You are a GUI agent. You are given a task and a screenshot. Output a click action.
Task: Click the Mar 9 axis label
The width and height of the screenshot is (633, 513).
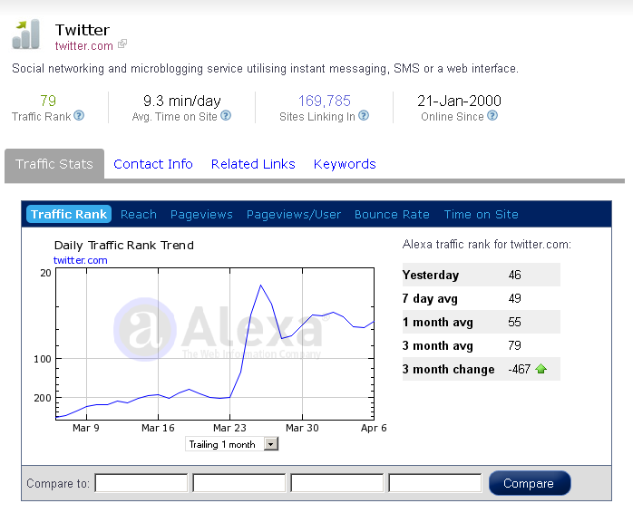(86, 428)
